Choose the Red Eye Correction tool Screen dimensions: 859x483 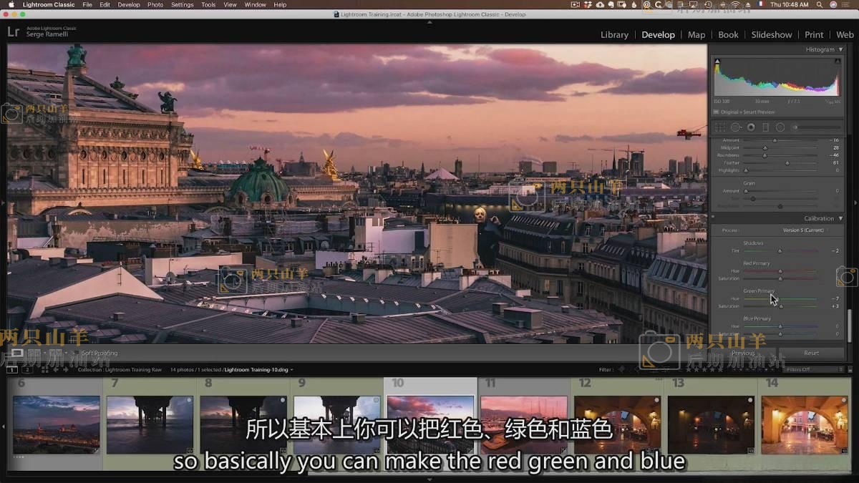tap(751, 127)
